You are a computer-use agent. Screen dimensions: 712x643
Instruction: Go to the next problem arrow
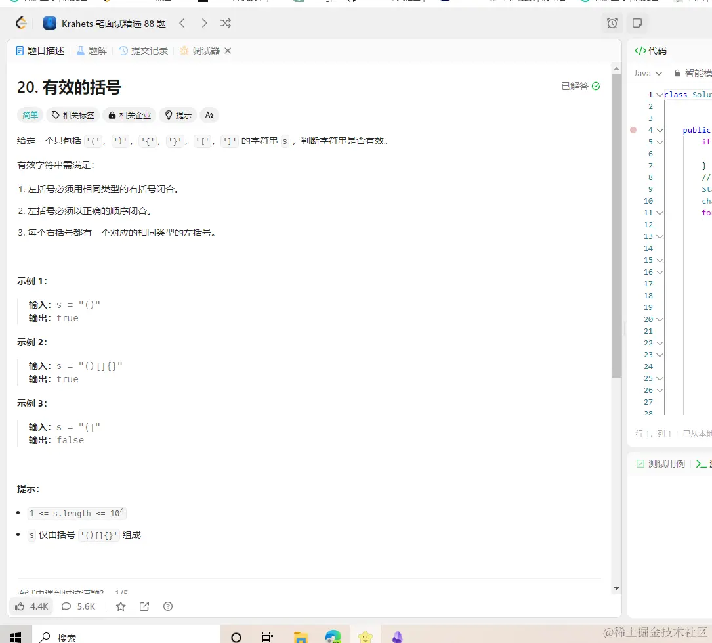(x=204, y=23)
